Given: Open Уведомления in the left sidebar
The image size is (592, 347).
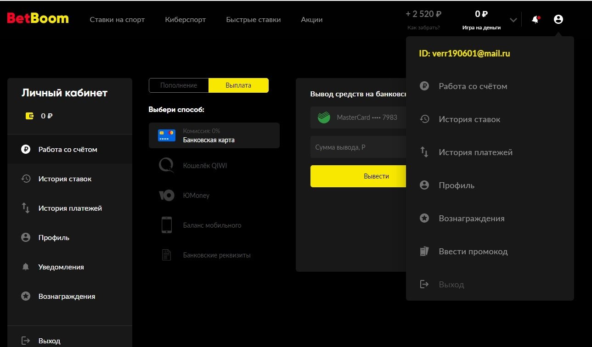Looking at the screenshot, I should [61, 267].
